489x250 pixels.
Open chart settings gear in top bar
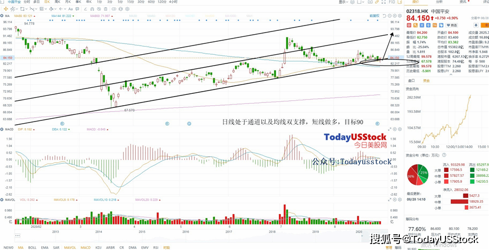pyautogui.click(x=353, y=2)
